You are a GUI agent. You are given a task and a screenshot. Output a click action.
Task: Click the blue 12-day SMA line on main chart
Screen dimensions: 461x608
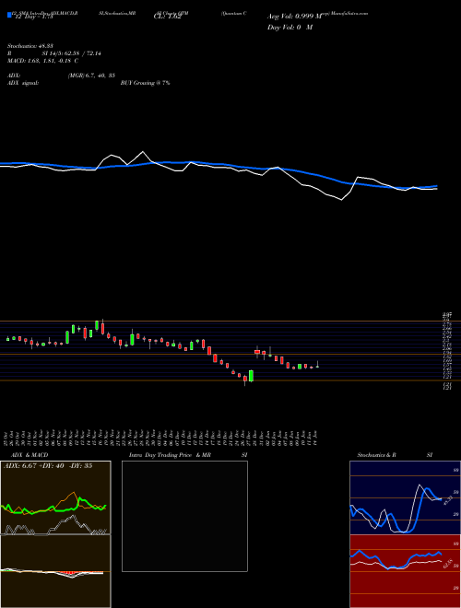[x=219, y=164]
